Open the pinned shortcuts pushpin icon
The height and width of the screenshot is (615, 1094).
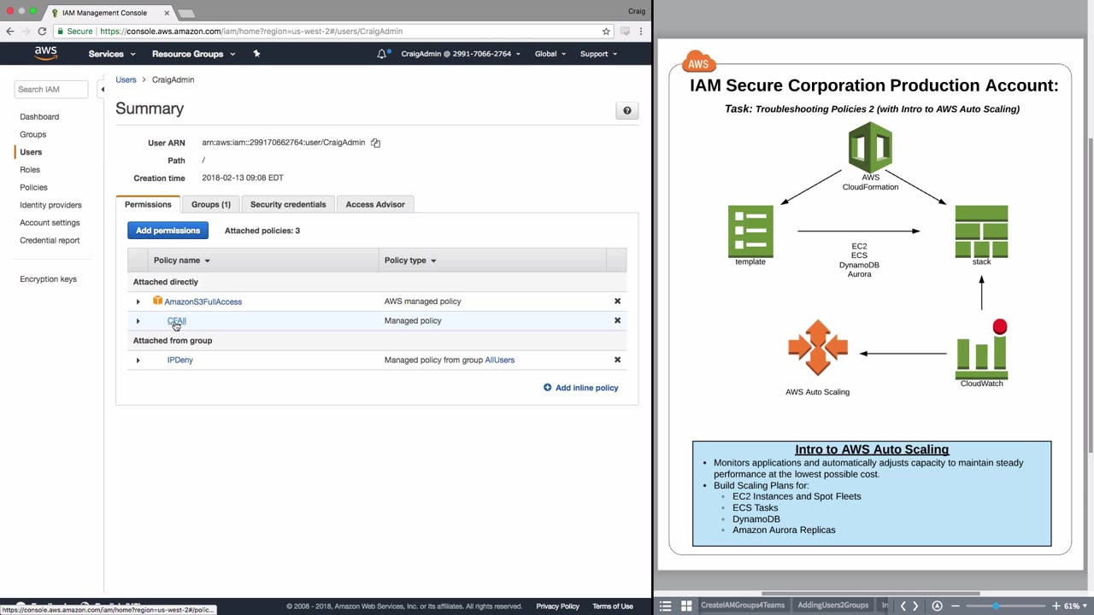pos(256,54)
